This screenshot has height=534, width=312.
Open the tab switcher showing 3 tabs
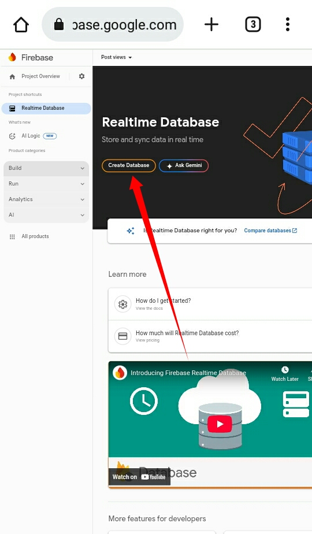click(x=252, y=24)
